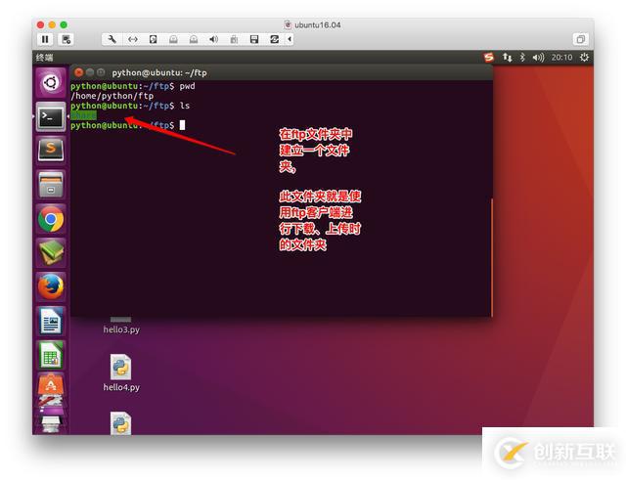This screenshot has width=626, height=481.
Task: Launch Sublime Text from the launcher
Action: point(51,150)
